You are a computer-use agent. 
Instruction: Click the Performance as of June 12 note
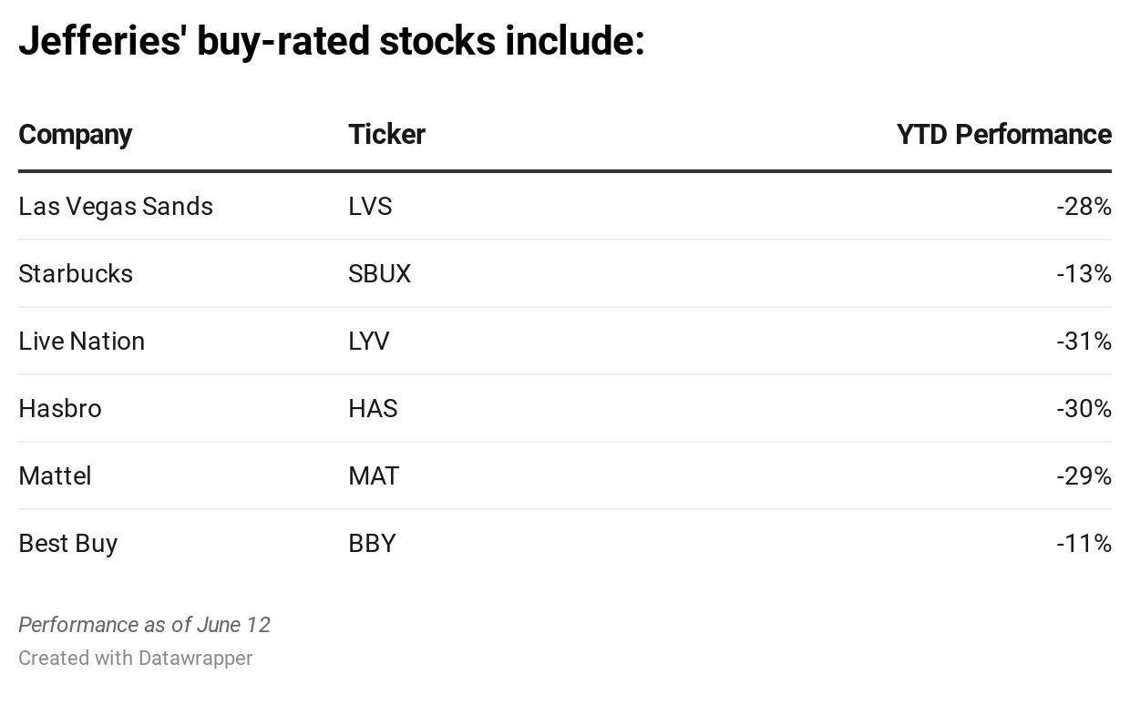(x=144, y=625)
